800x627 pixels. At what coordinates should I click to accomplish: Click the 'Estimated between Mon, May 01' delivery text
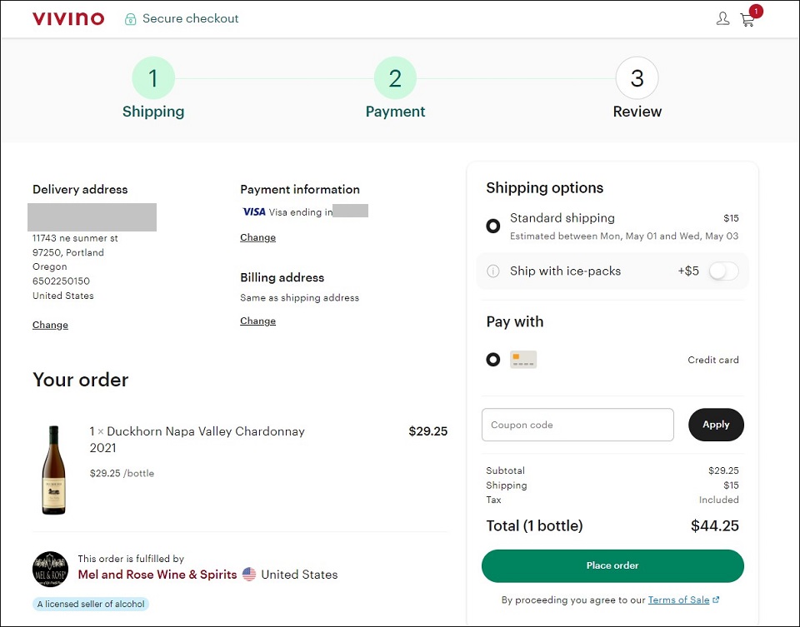pos(624,236)
